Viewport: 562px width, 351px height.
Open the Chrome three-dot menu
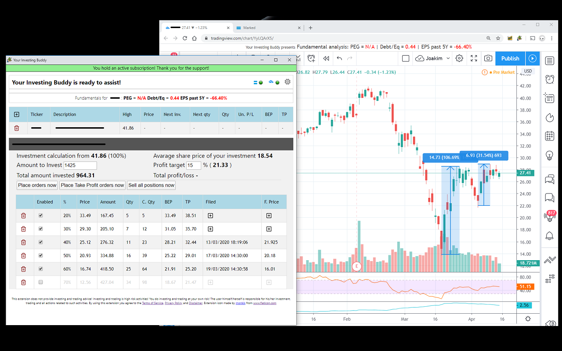pyautogui.click(x=552, y=38)
